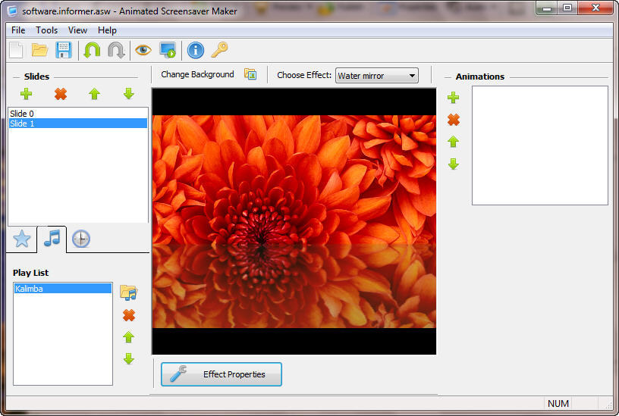Switch to the clock timing tab
This screenshot has width=619, height=416.
click(x=80, y=239)
